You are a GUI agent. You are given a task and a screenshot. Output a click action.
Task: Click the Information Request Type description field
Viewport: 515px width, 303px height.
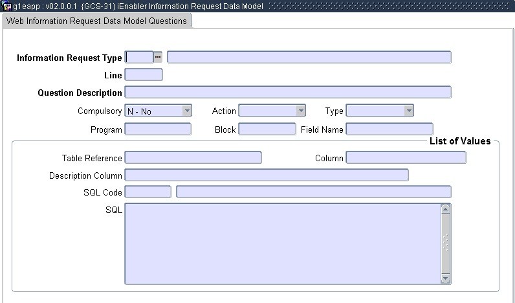tap(309, 57)
